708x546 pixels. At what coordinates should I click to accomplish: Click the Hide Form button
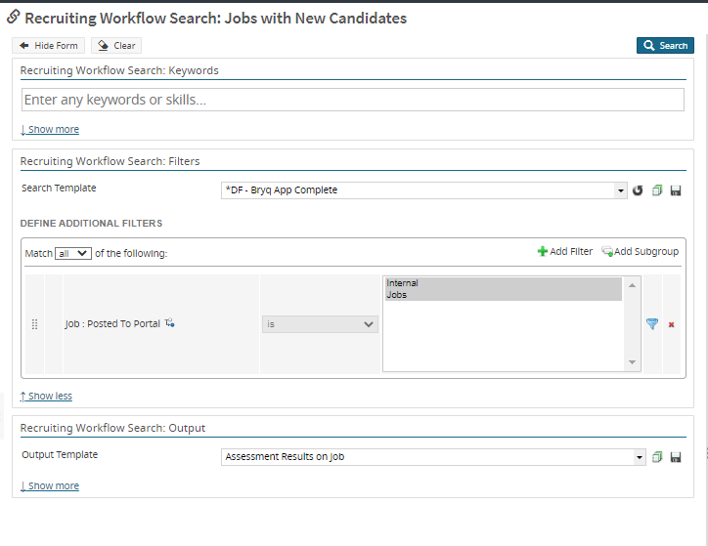tap(49, 46)
